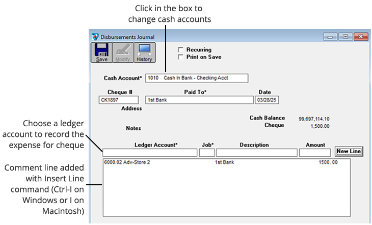This screenshot has height=225, width=372.
Task: Open History with the monitor icon
Action: point(144,52)
